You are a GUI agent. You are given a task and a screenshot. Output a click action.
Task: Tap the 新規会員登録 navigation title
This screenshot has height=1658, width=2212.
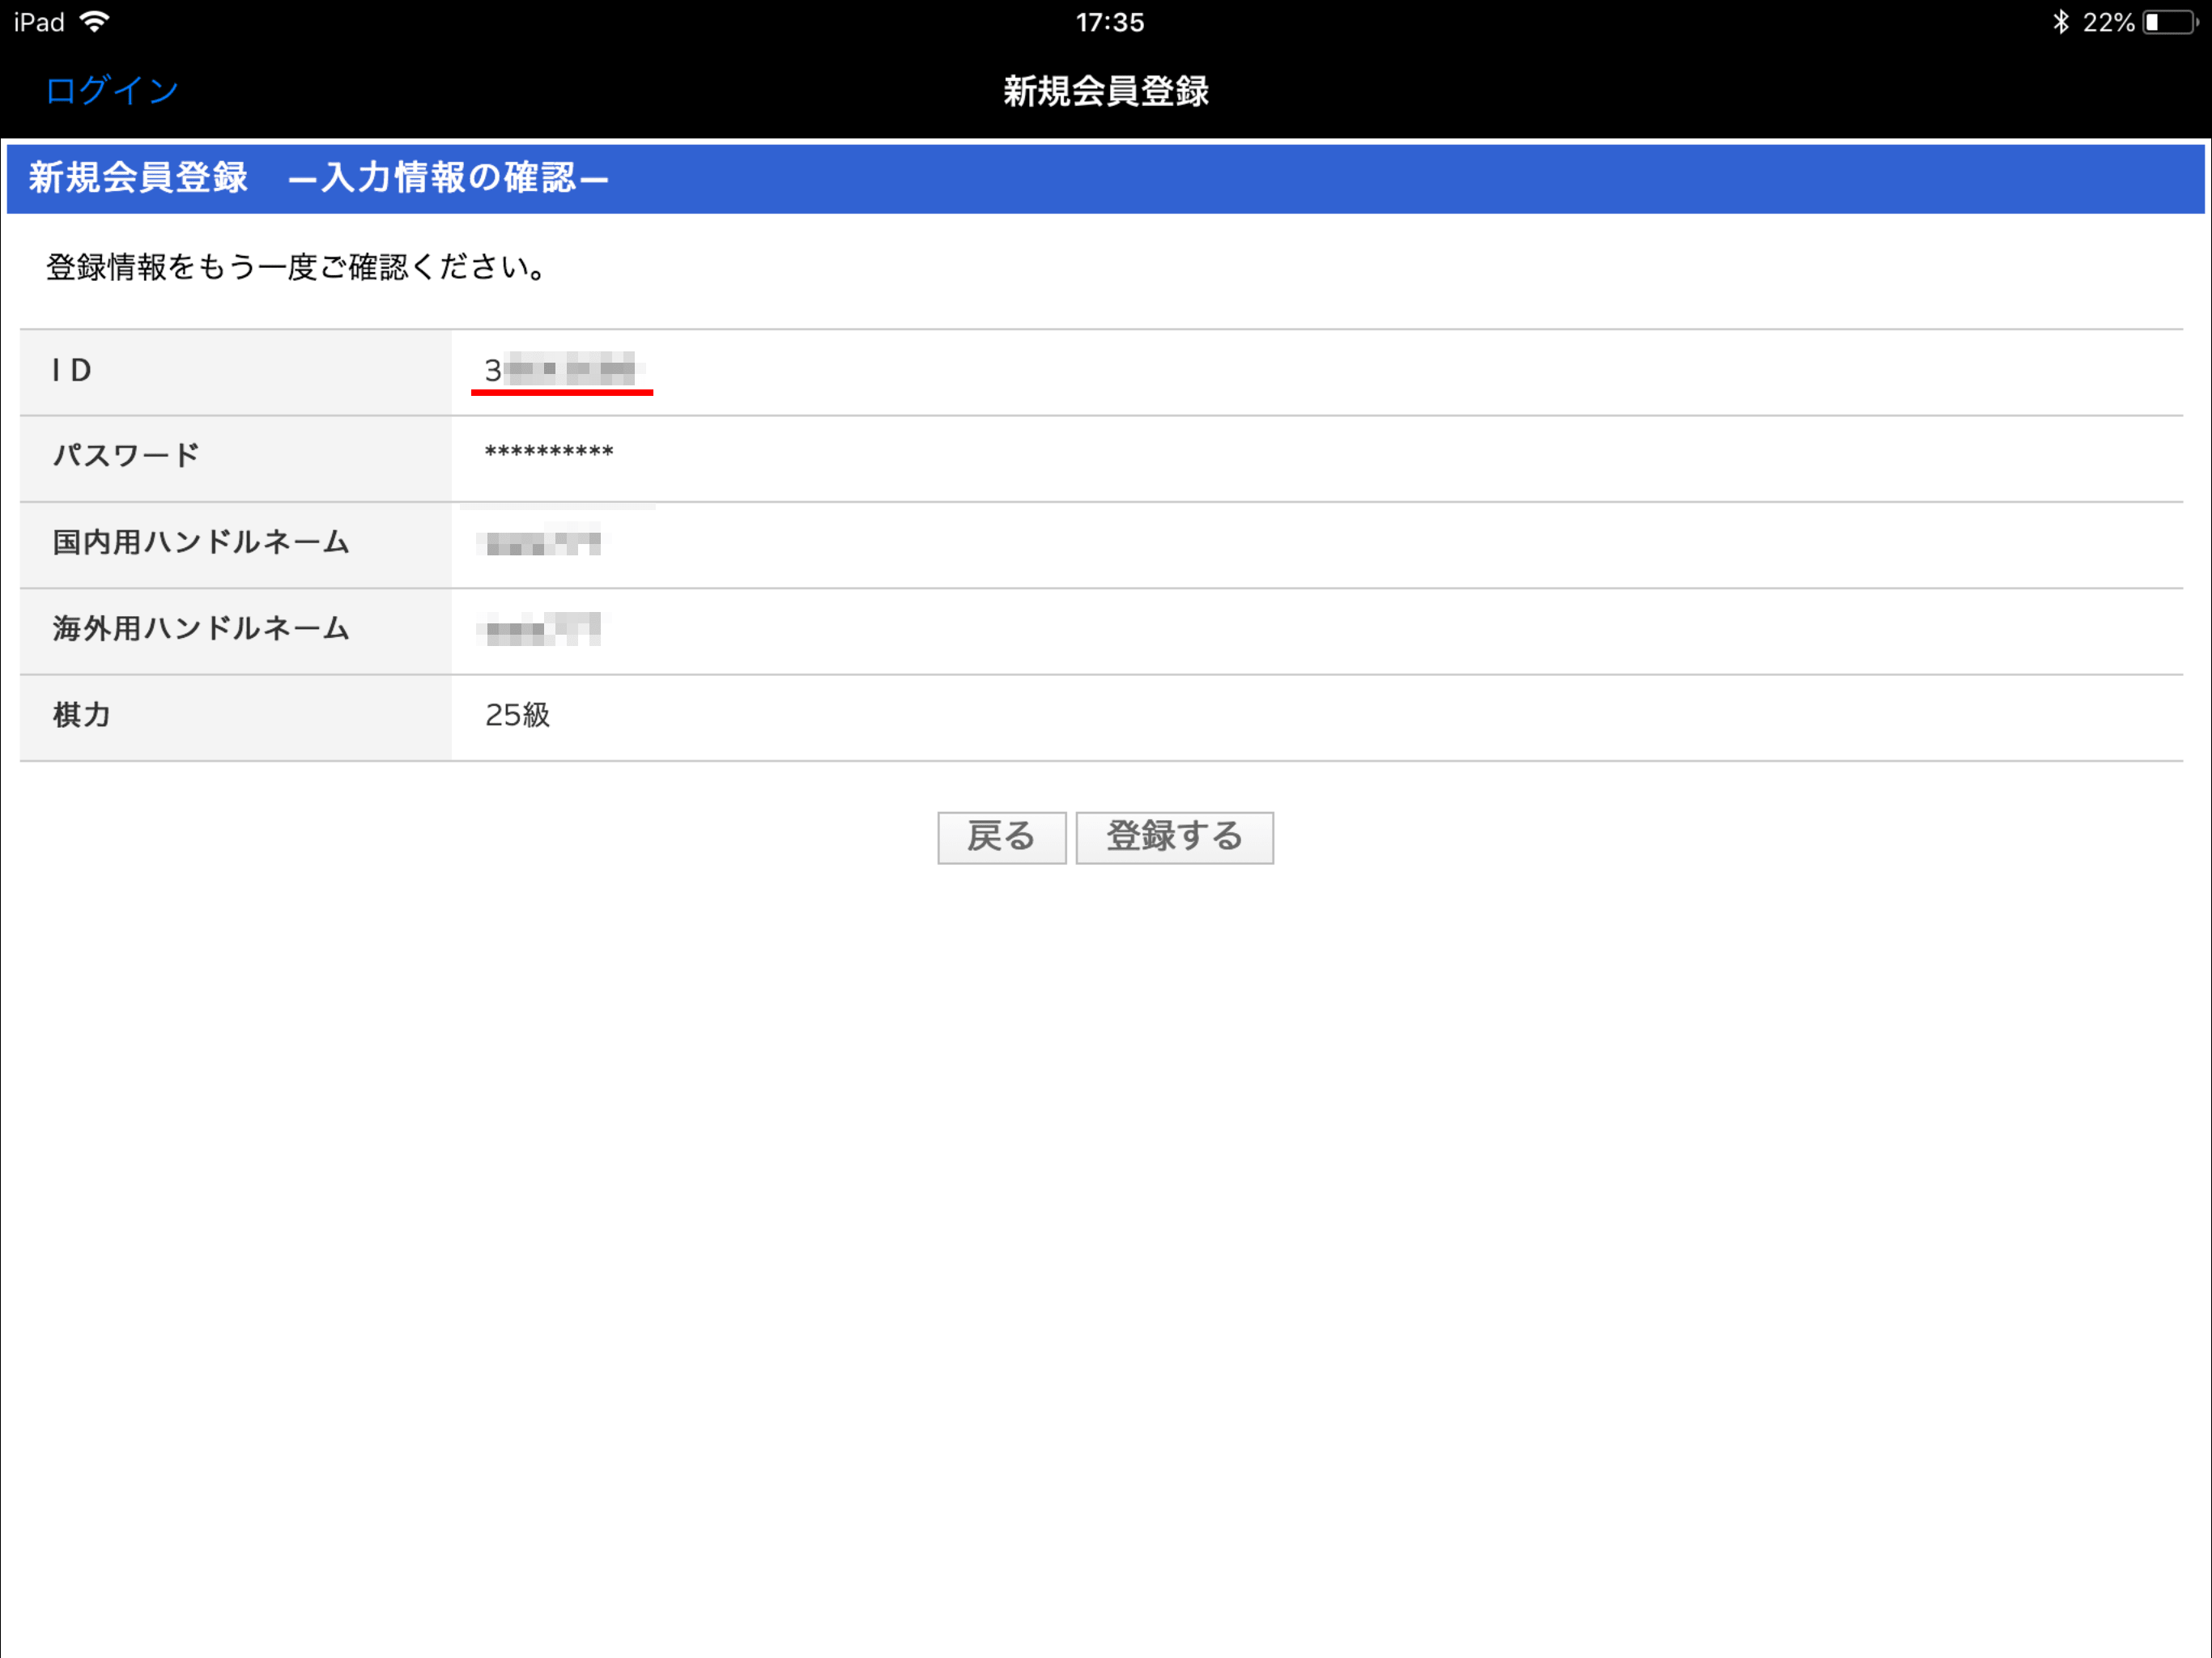(x=1106, y=91)
